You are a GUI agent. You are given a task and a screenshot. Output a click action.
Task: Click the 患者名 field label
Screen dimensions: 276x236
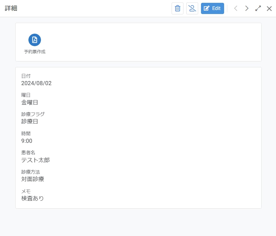pyautogui.click(x=28, y=152)
